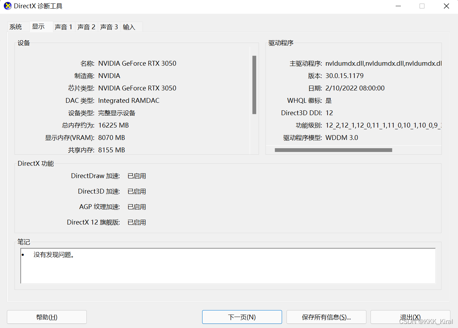Click the feature levels value 12_2,12_1,12_0
458x328 pixels.
(383, 125)
